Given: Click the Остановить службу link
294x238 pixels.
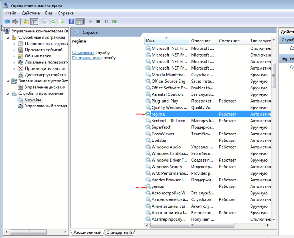Looking at the screenshot, I should point(83,53).
